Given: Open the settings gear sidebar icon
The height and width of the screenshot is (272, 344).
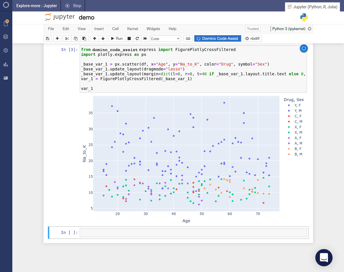Looking at the screenshot, I should click(6, 50).
